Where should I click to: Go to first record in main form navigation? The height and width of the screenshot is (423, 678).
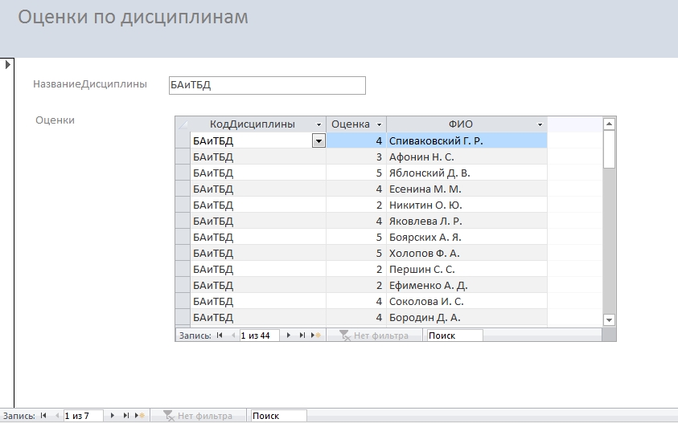point(43,416)
